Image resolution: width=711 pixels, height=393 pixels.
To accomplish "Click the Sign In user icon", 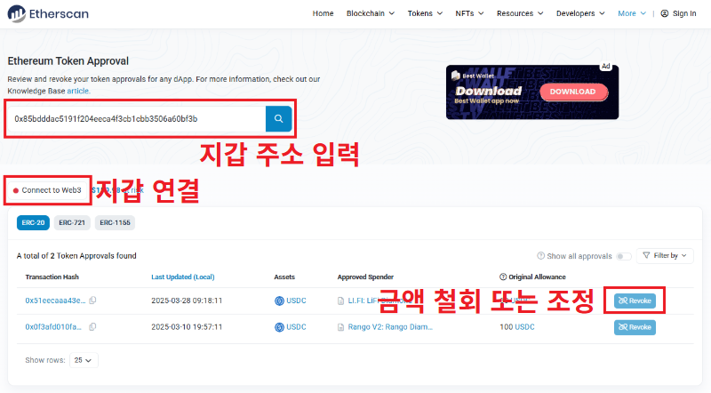I will tap(664, 13).
